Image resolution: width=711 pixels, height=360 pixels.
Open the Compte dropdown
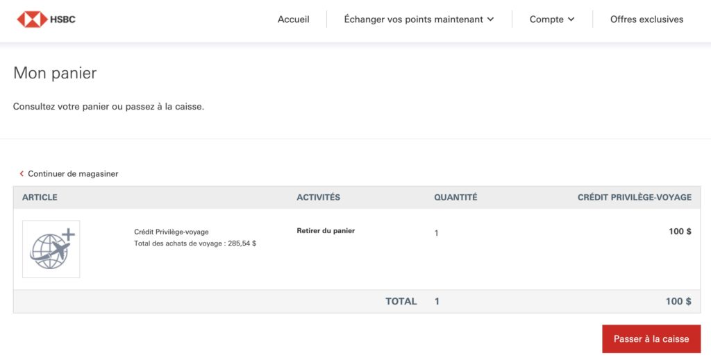(552, 19)
